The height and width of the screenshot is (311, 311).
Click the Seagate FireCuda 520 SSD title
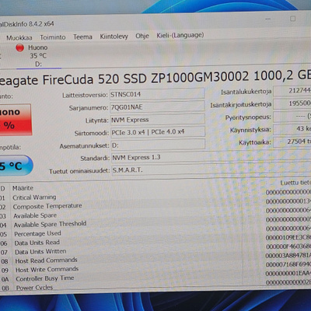[155, 77]
